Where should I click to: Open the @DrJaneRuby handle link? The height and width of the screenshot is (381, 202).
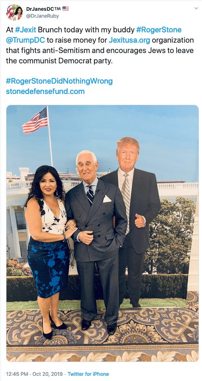coord(43,16)
